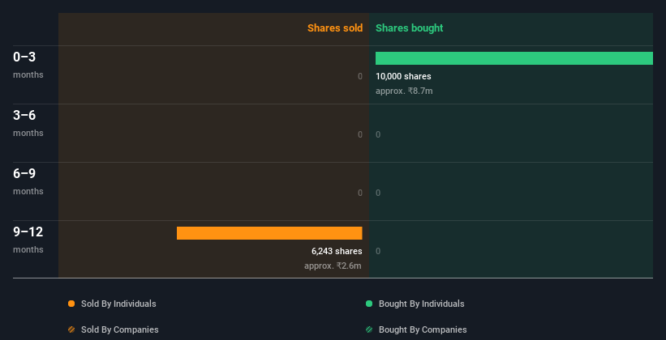Click the 6,243 shares label

coord(337,251)
